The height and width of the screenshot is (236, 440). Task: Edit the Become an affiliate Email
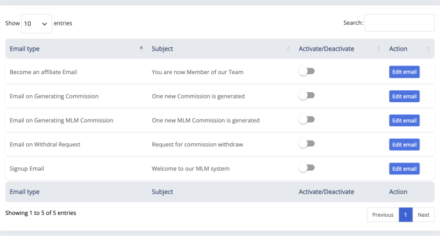(404, 72)
